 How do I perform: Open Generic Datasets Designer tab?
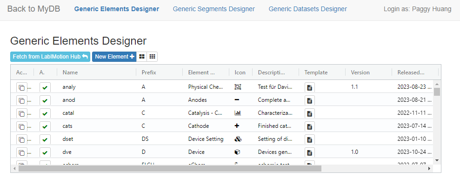pyautogui.click(x=308, y=9)
